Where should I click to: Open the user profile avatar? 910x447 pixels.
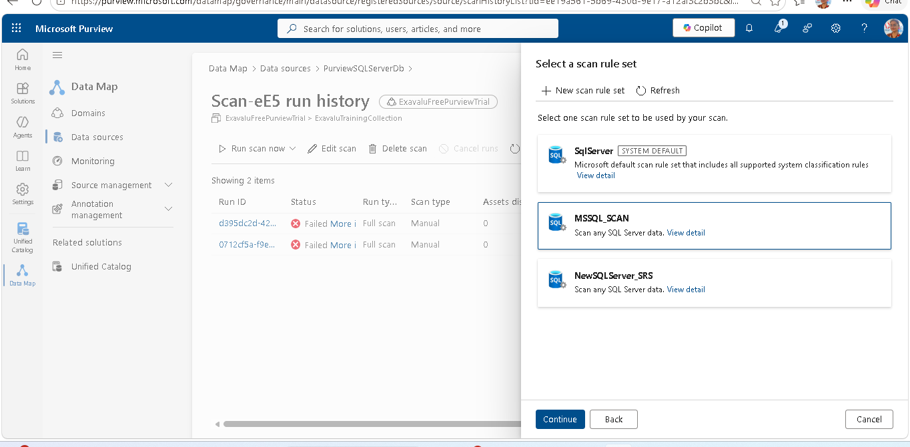tap(893, 28)
